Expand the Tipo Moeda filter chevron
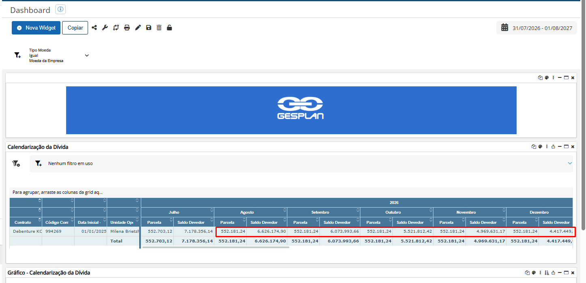The width and height of the screenshot is (586, 283). (x=87, y=55)
